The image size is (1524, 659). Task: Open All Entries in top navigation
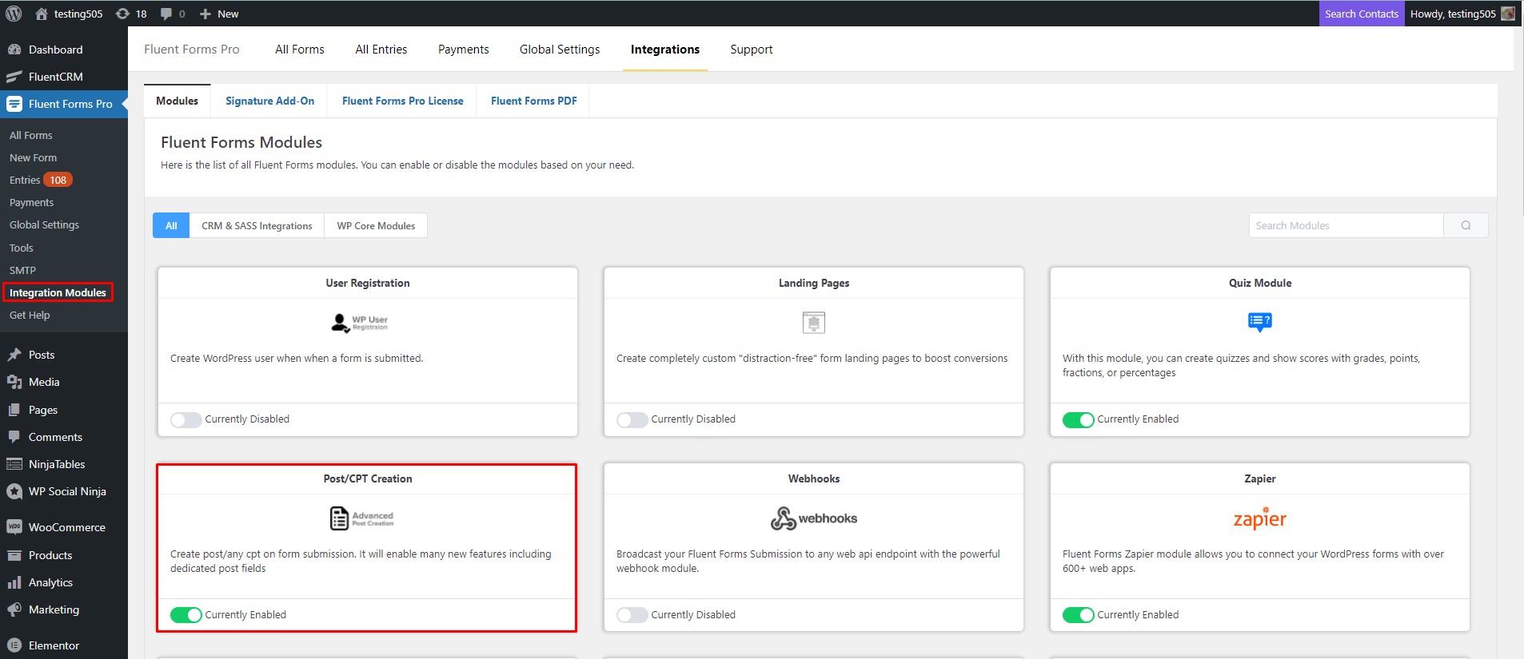tap(381, 50)
